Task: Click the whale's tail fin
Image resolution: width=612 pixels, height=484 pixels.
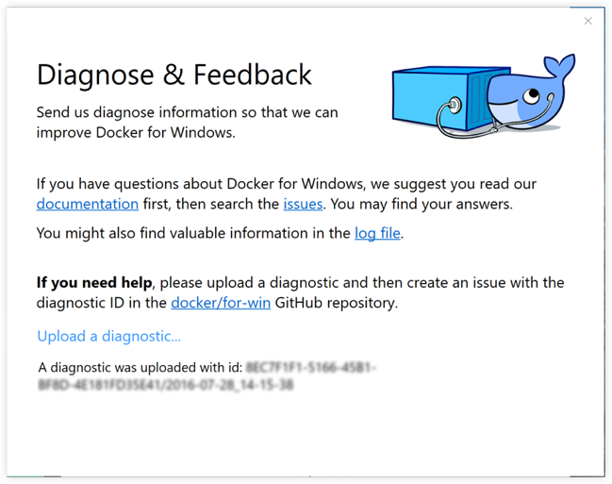Action: [560, 66]
